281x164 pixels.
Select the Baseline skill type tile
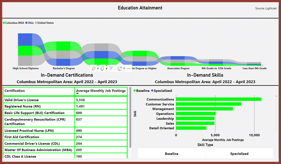point(172,154)
